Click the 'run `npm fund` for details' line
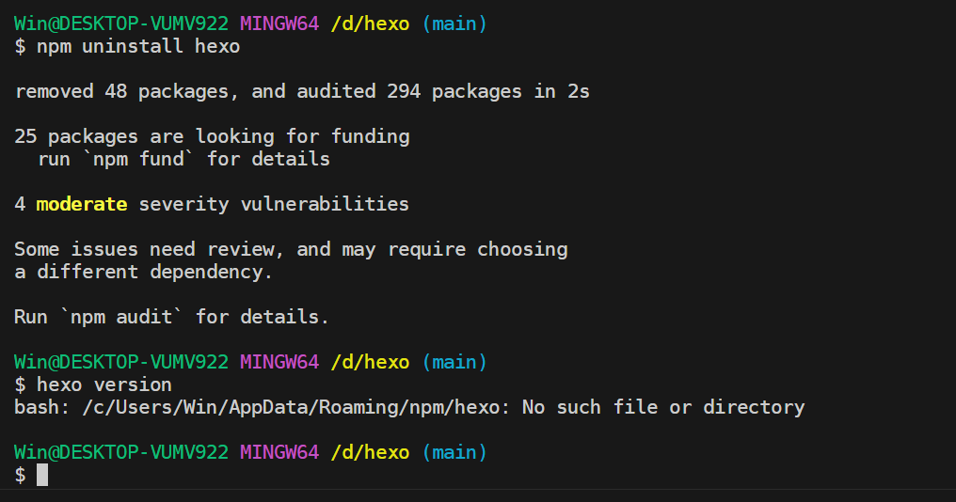956x502 pixels. [x=183, y=159]
